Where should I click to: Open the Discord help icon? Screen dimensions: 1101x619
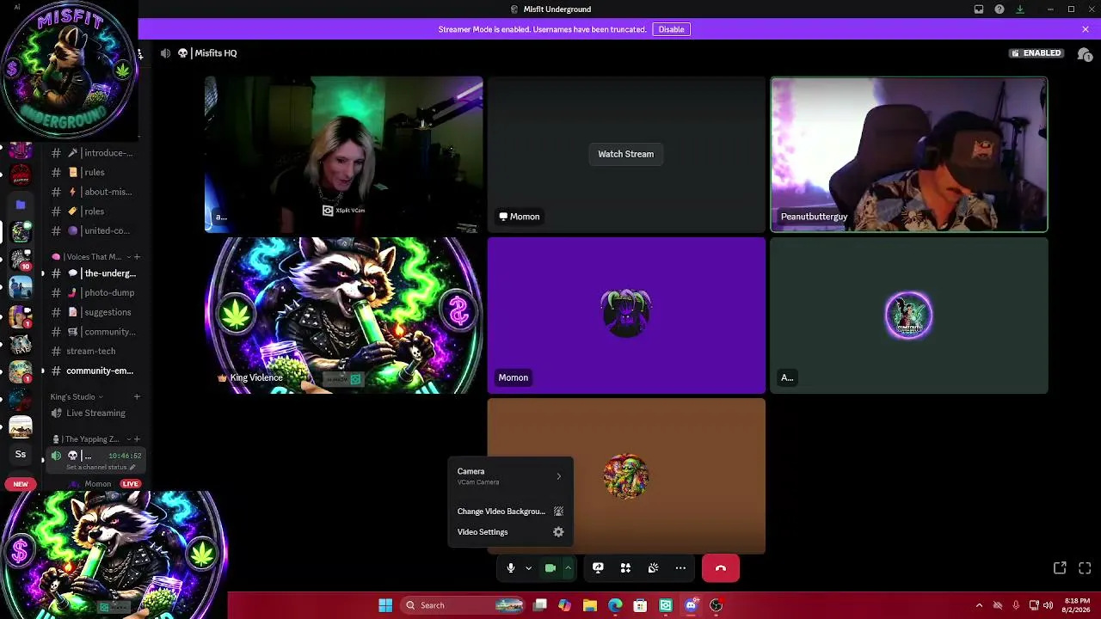(x=1000, y=9)
